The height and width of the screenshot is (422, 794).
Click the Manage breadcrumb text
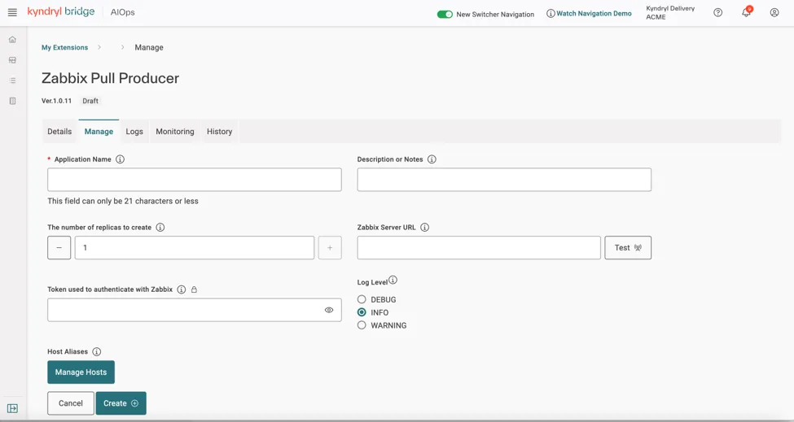tap(149, 47)
